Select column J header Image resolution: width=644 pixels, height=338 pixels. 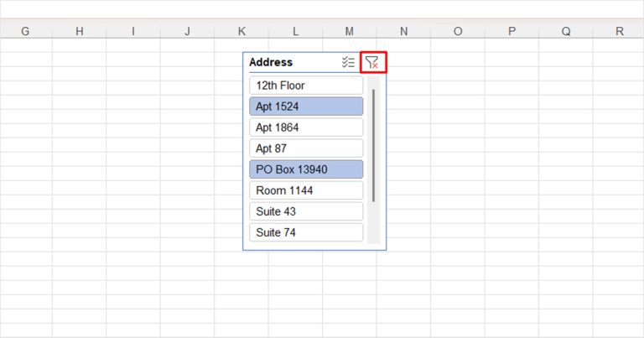(x=187, y=31)
